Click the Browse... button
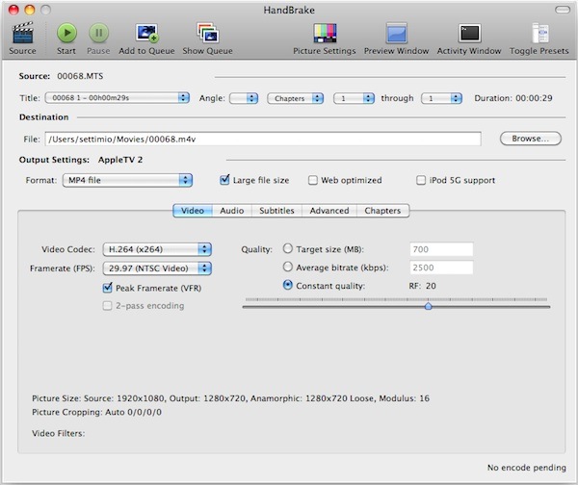The height and width of the screenshot is (485, 578). (x=531, y=139)
